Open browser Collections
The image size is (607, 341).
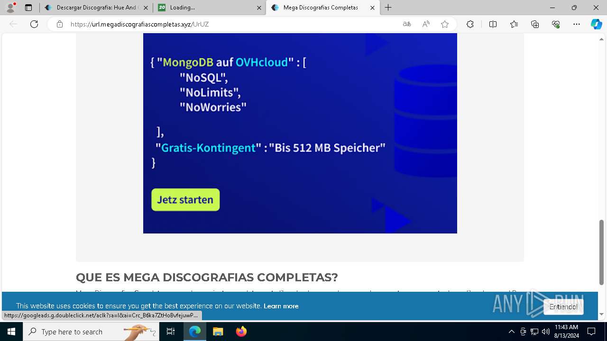click(x=535, y=24)
